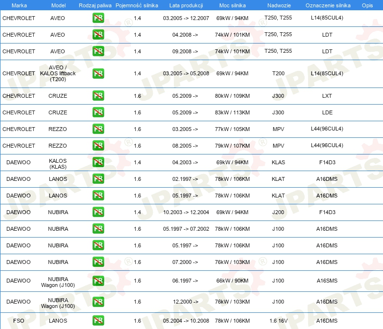The height and width of the screenshot is (329, 383).
Task: Select the '03.2005 -> 05.2008' production years cell
Action: (186, 73)
